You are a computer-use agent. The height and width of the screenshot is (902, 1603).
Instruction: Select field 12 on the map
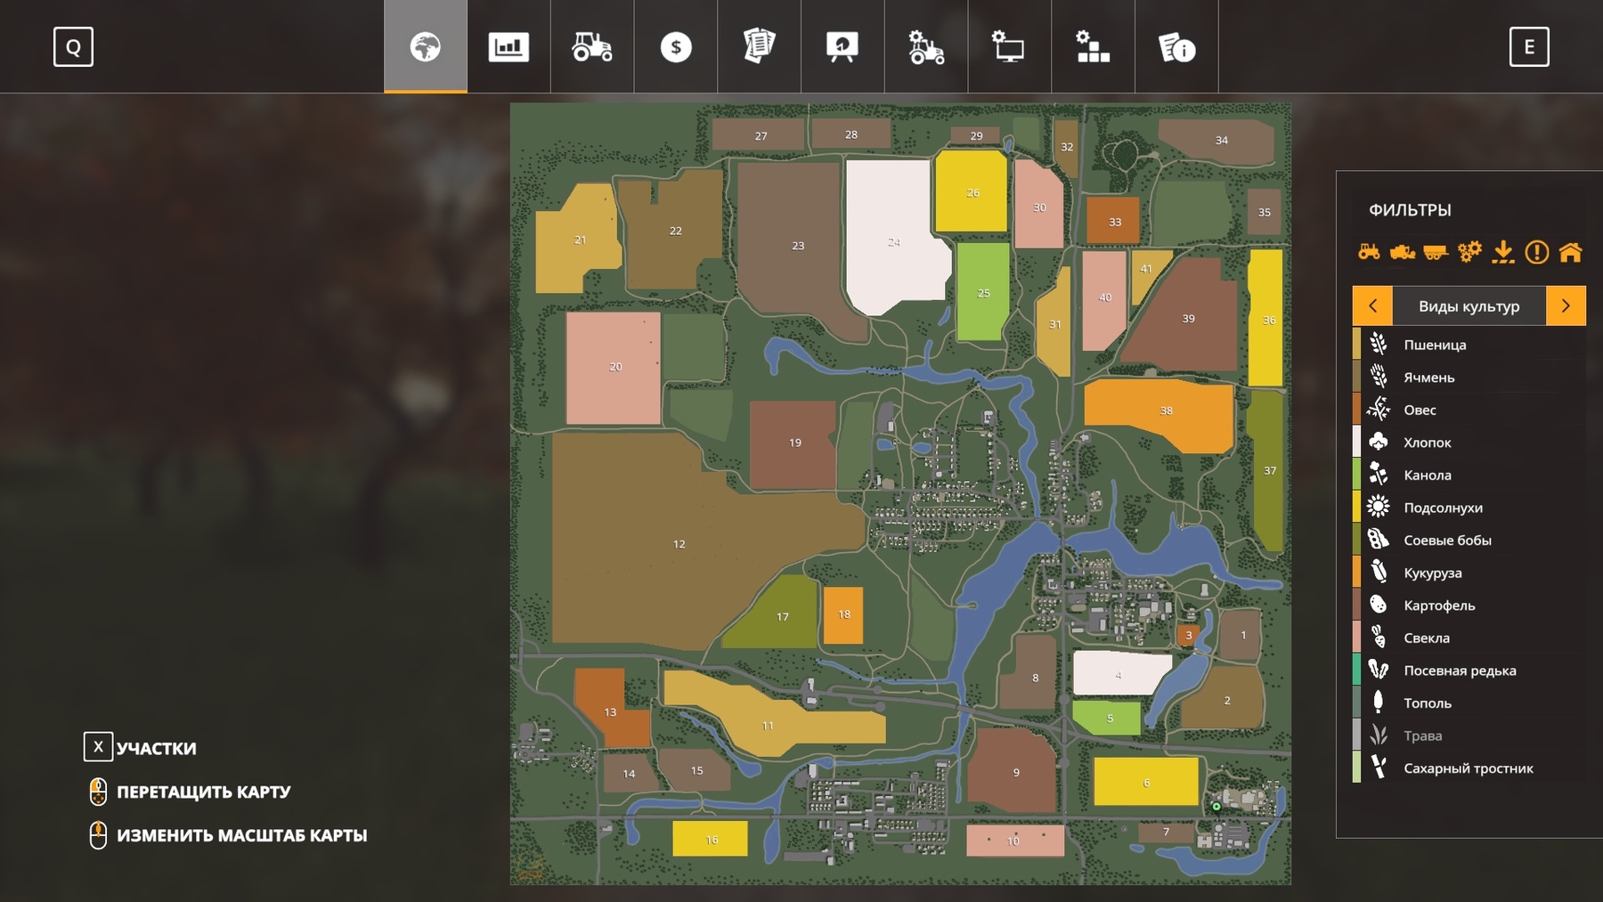point(679,543)
